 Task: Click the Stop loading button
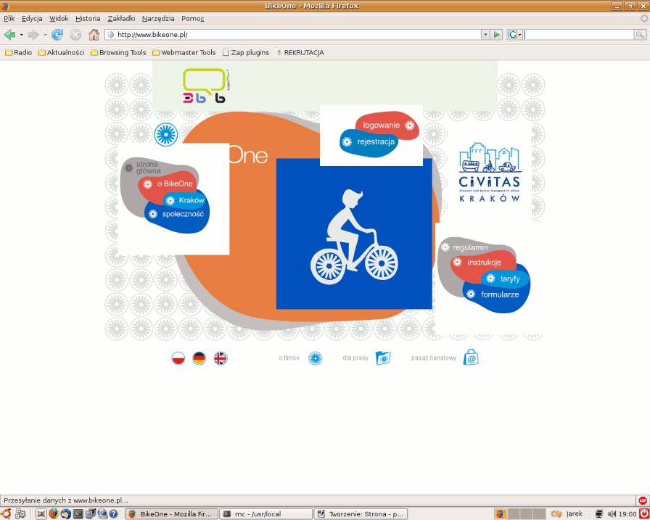point(75,35)
